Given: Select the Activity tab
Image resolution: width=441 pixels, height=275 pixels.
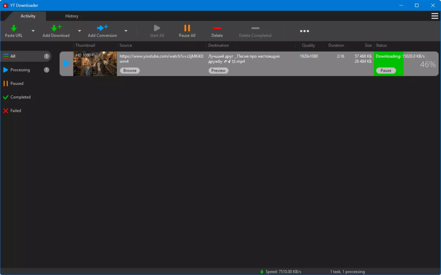Looking at the screenshot, I should coord(28,16).
